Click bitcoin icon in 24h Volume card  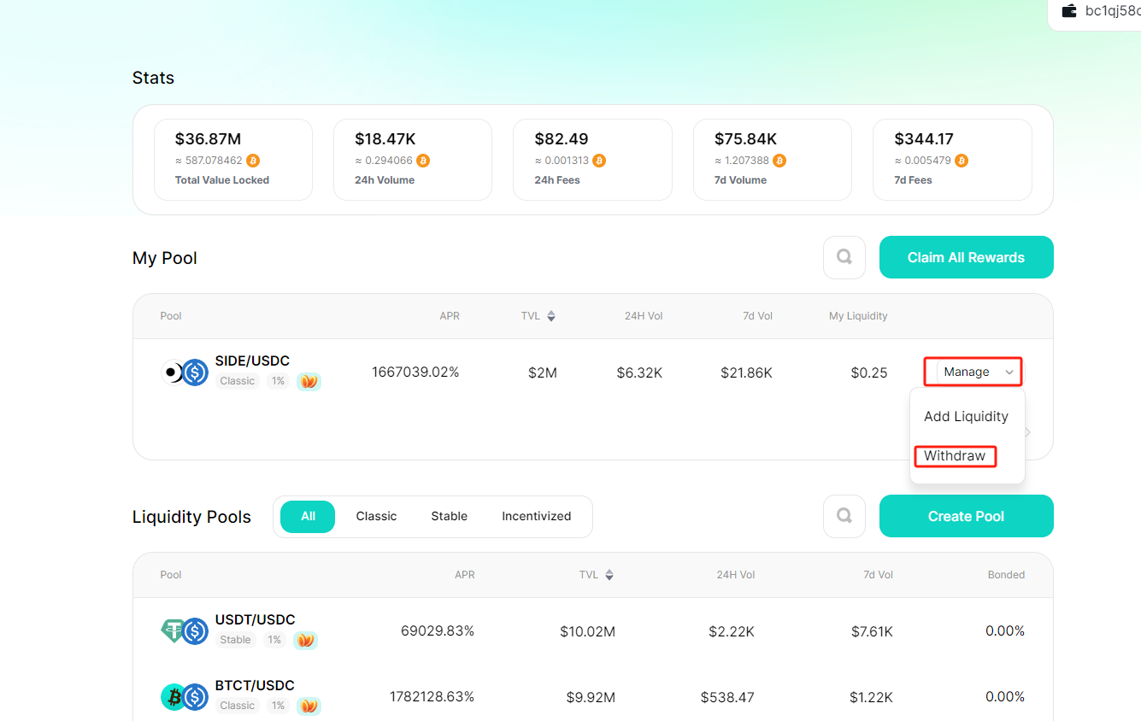(x=423, y=161)
